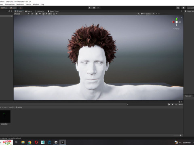The height and width of the screenshot is (145, 194).
Task: Toggle hidden packages visibility in Project
Action: [x=181, y=104]
